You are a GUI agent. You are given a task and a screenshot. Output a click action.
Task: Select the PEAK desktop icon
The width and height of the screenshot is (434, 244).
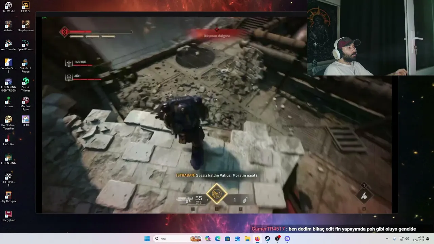click(x=25, y=121)
